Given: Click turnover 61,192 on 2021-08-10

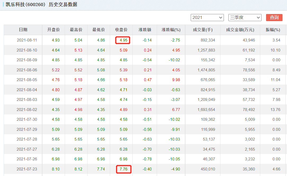Looking at the screenshot, I should tap(249, 50).
